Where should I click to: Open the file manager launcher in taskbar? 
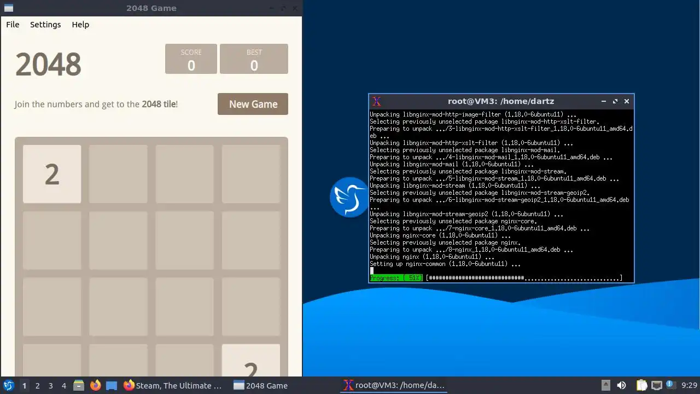[79, 385]
